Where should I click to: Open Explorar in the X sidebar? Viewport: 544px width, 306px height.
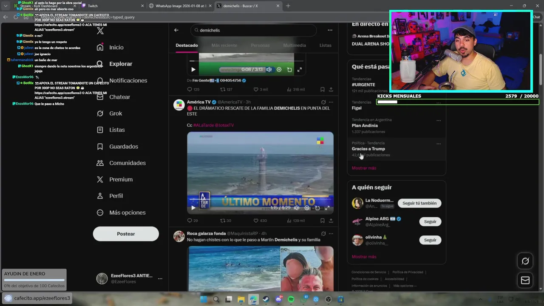point(115,64)
